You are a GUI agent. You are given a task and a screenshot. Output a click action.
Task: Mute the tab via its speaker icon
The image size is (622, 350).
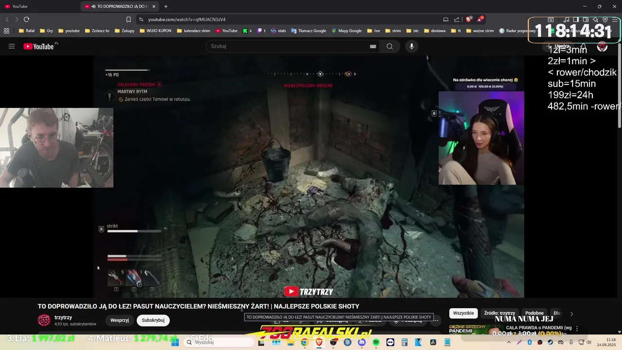pyautogui.click(x=93, y=6)
